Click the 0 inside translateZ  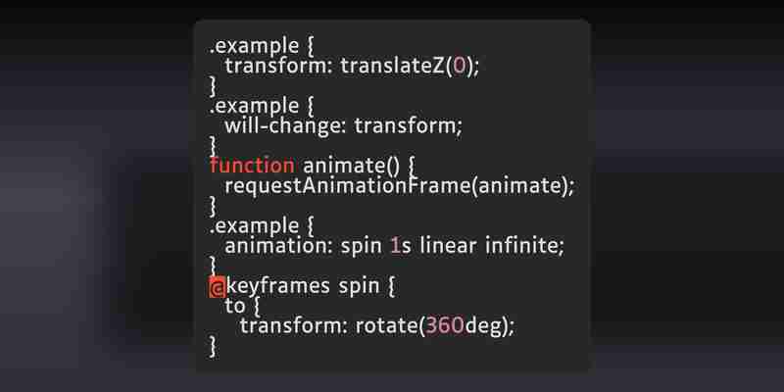(x=459, y=66)
